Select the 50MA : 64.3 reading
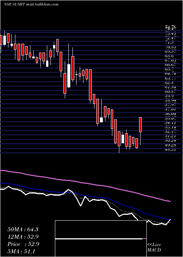183x257 pixels. 23,229
